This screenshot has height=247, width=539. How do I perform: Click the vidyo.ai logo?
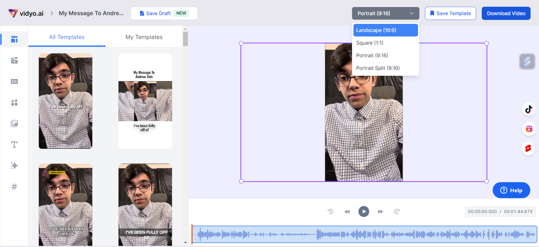coord(26,13)
